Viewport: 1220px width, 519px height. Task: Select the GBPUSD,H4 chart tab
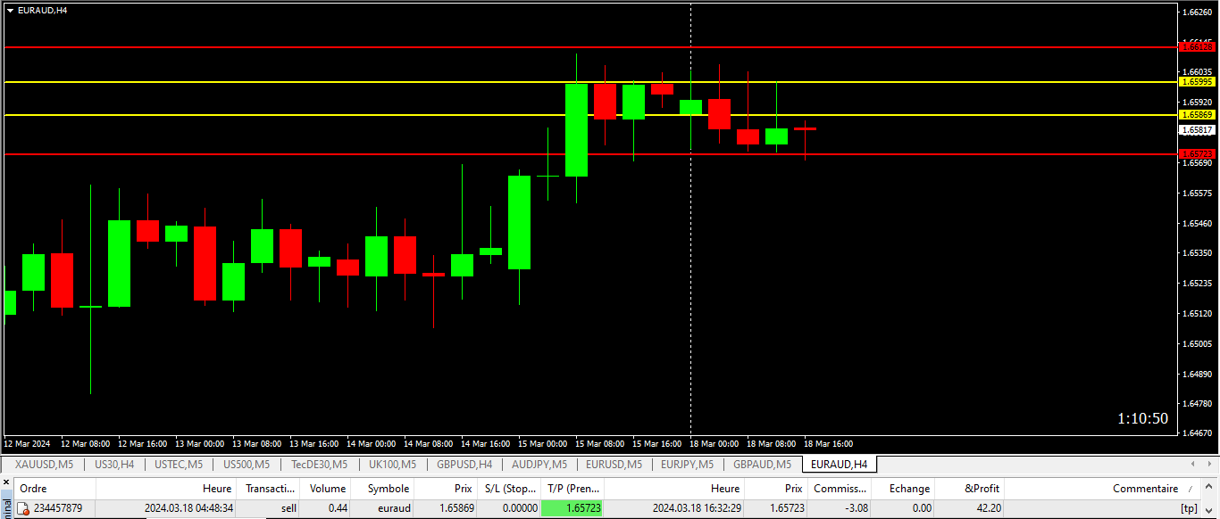pos(464,465)
